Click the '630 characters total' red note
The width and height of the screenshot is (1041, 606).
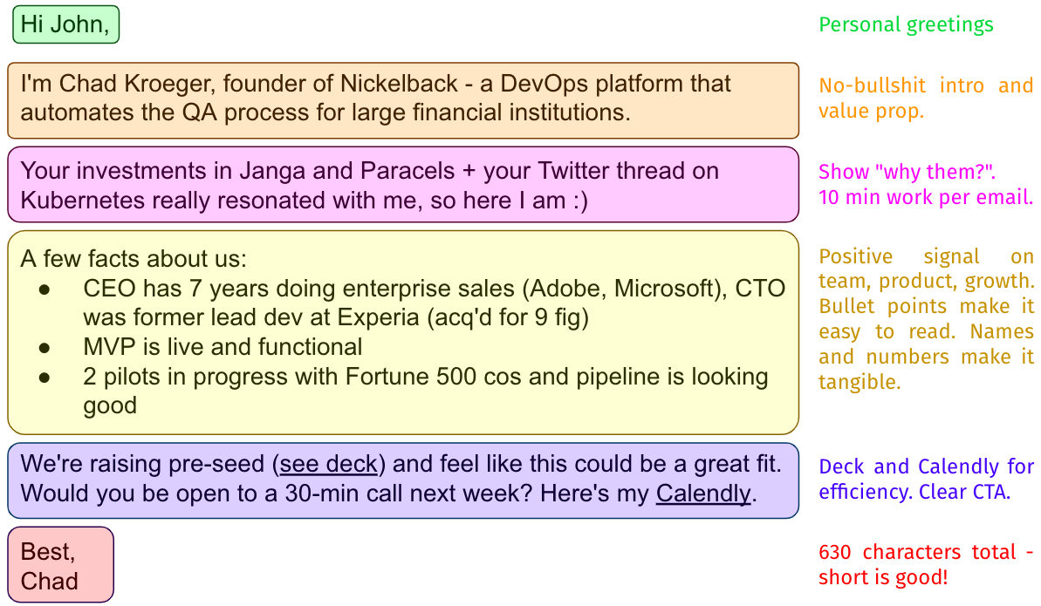[x=926, y=564]
